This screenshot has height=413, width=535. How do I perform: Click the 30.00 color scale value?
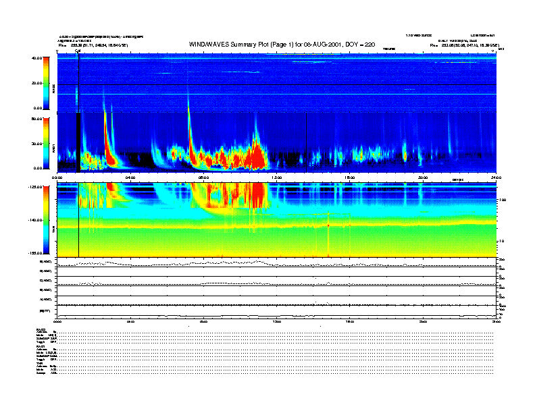pyautogui.click(x=37, y=144)
